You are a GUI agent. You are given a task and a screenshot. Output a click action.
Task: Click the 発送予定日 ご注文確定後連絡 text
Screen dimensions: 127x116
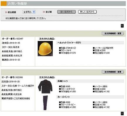pyautogui.click(x=16, y=98)
